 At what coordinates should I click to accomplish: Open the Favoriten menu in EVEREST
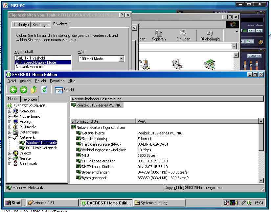click(57, 81)
